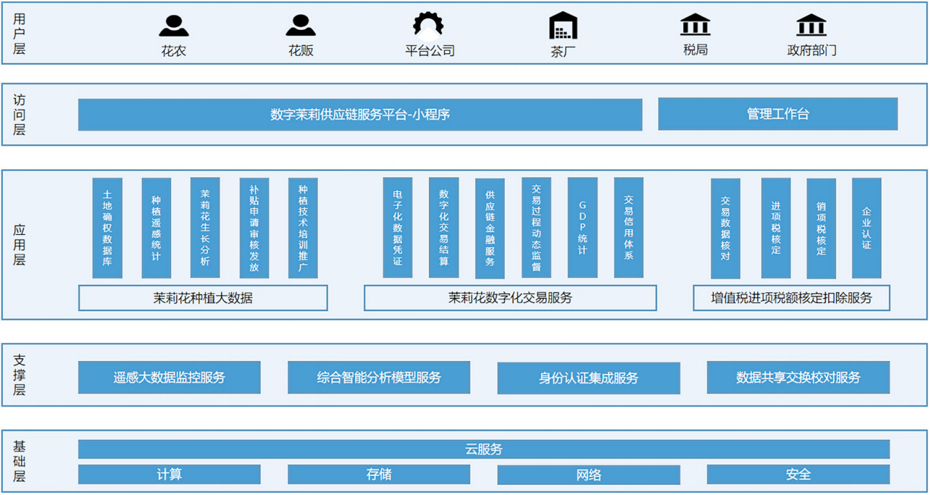Open 数字茉莉供应链服务平台-小程序 block
Image resolution: width=930 pixels, height=495 pixels.
tap(360, 115)
